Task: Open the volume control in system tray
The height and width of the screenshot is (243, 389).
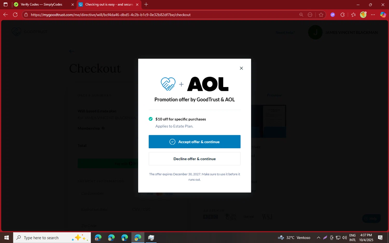Action: point(344,238)
